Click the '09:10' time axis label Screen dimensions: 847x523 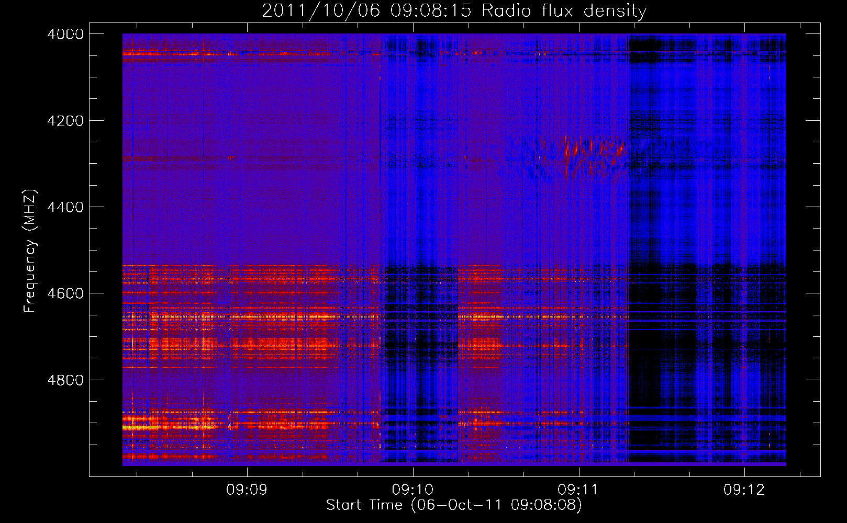click(413, 490)
